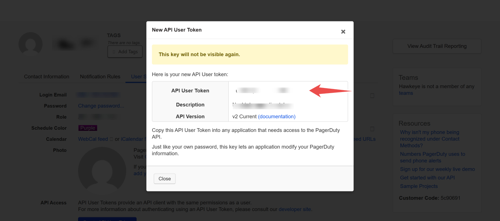Click the small tag icon inside Add Tags
Image resolution: width=500 pixels, height=221 pixels.
coord(113,52)
